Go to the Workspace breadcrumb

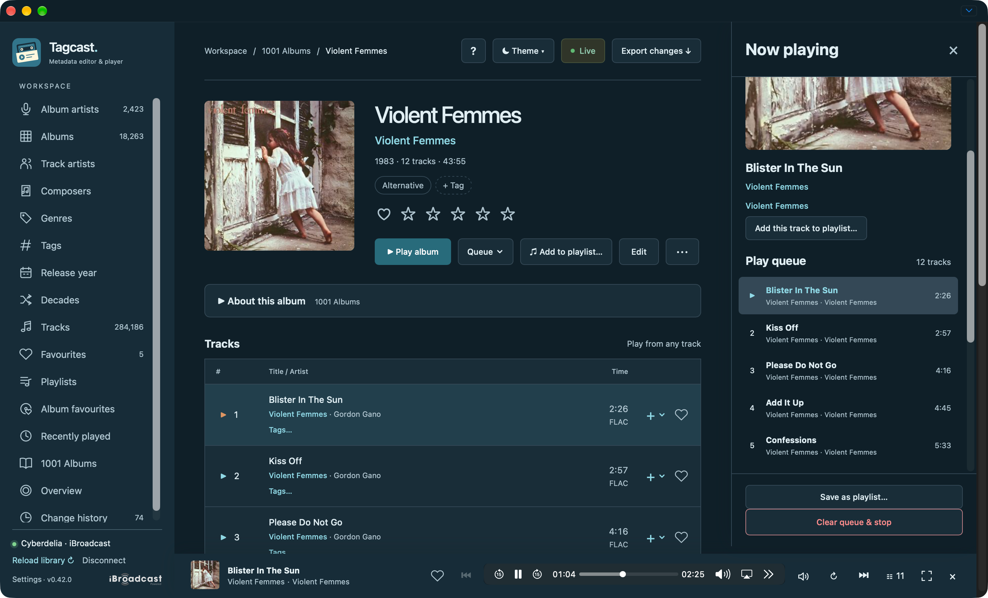point(226,51)
